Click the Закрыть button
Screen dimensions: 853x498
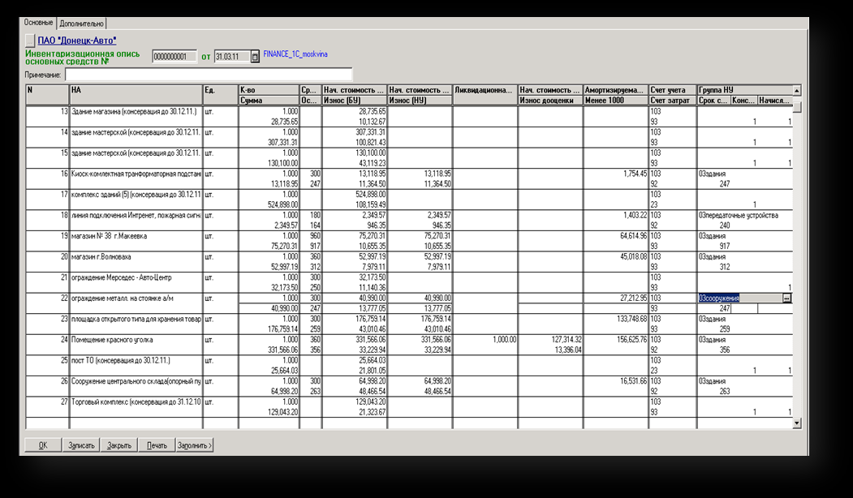pos(119,445)
